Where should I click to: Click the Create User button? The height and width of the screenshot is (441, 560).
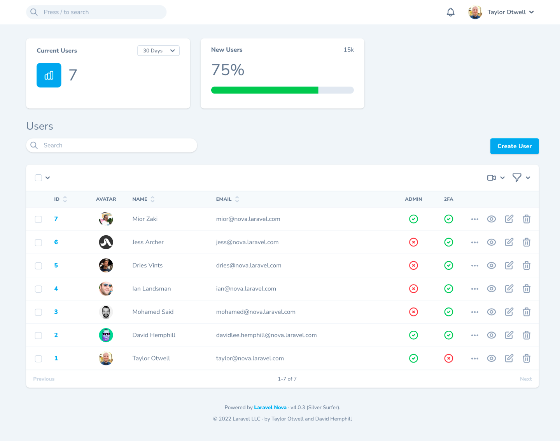(x=514, y=146)
